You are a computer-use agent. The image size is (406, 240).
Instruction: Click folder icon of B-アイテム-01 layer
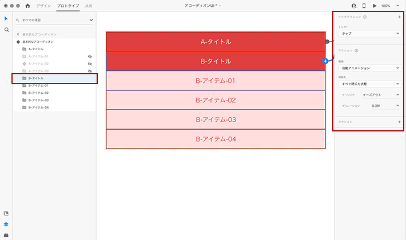pyautogui.click(x=25, y=85)
